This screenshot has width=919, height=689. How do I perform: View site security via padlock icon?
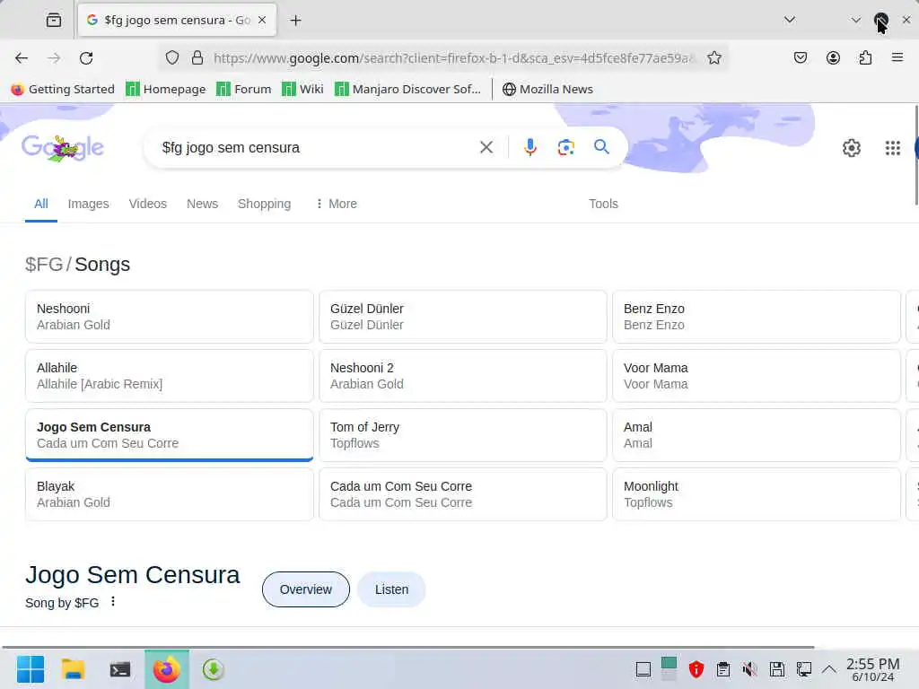point(197,57)
